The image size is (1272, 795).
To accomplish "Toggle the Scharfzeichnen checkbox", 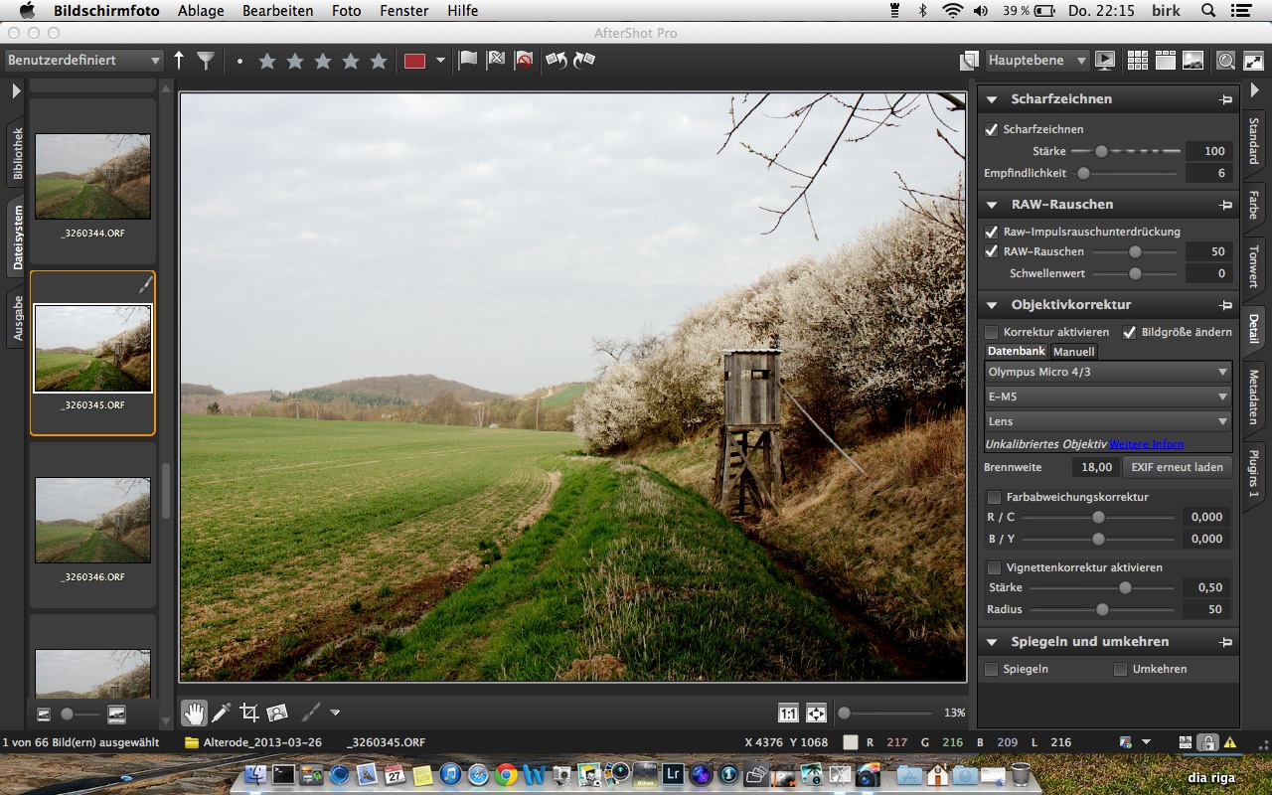I will [x=991, y=129].
